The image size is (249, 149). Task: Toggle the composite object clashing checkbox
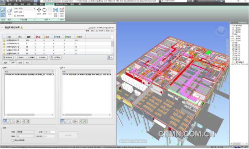(13, 140)
